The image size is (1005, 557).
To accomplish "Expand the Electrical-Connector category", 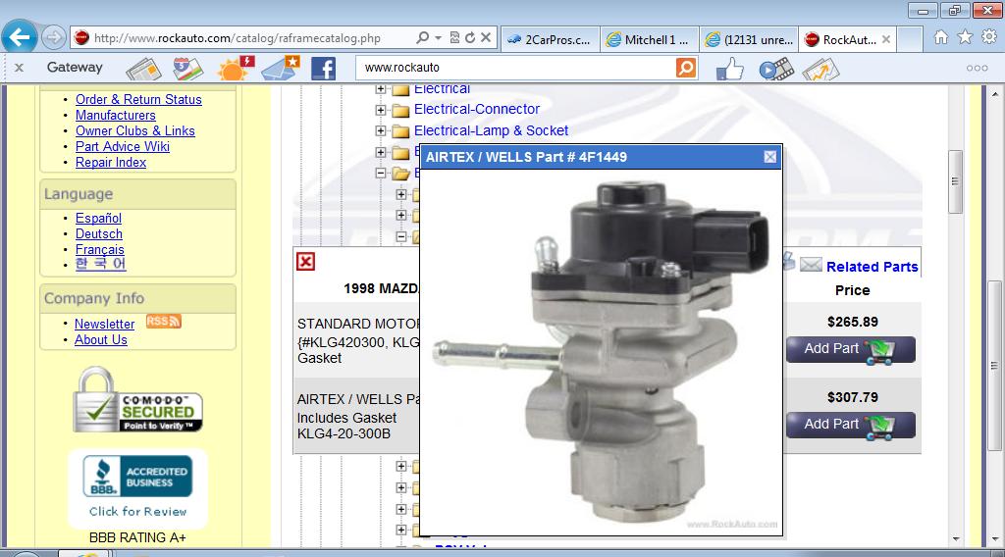I will click(x=381, y=110).
